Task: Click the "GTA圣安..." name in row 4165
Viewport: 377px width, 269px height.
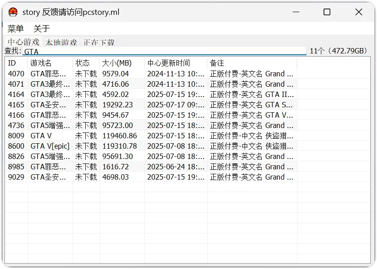Action: coord(48,105)
